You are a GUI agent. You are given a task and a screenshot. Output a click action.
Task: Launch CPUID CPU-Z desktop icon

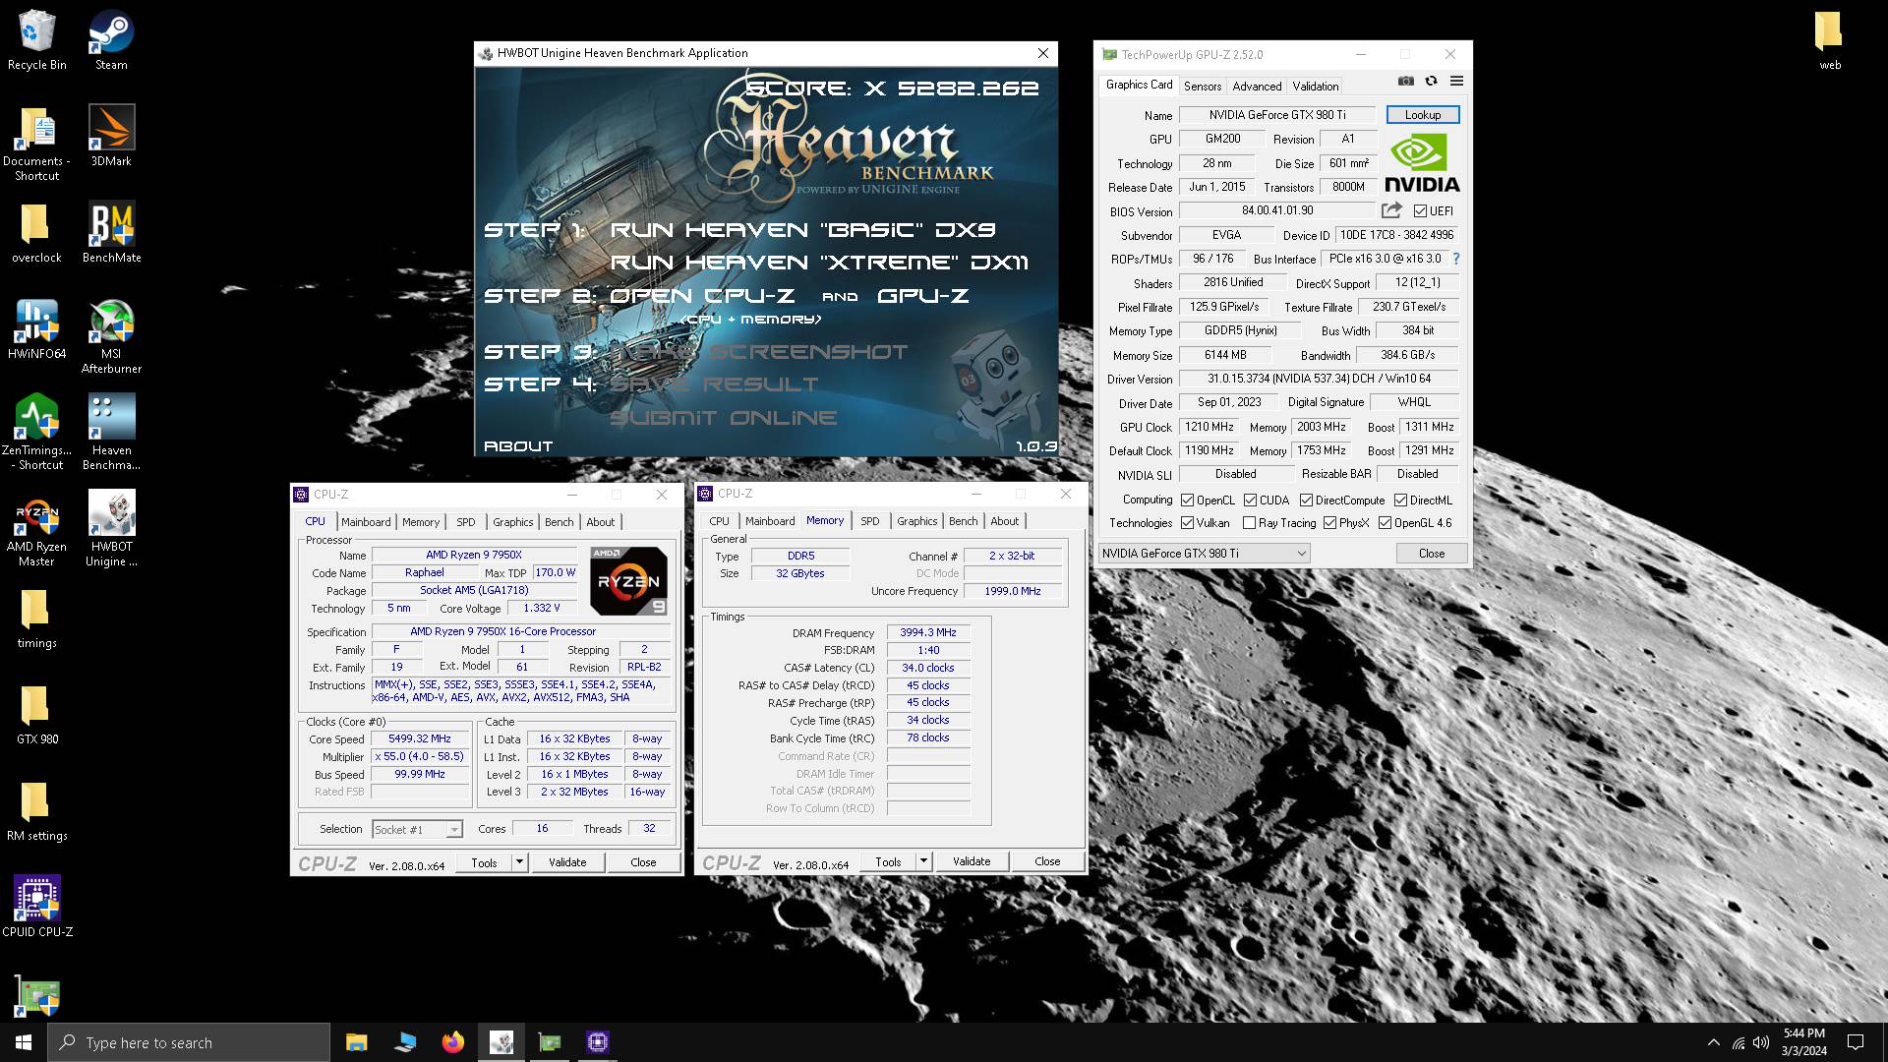pyautogui.click(x=37, y=907)
